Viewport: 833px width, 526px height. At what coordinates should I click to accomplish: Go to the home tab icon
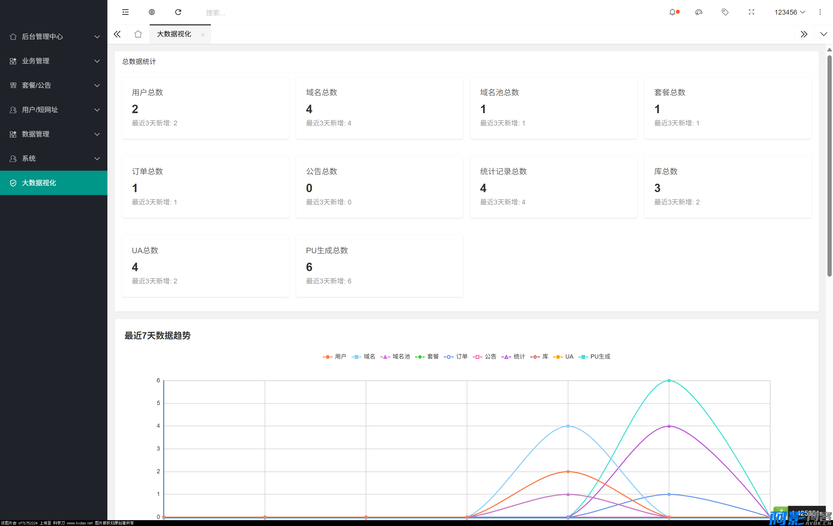(x=138, y=34)
